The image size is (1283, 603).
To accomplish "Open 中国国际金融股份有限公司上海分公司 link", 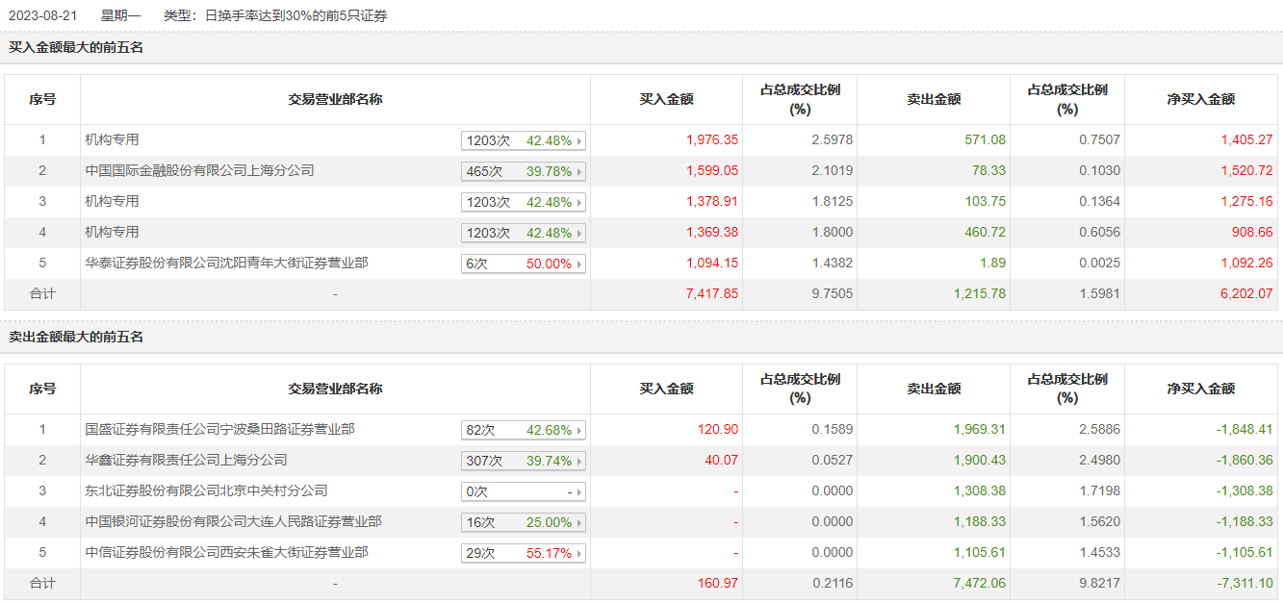I will (x=199, y=171).
